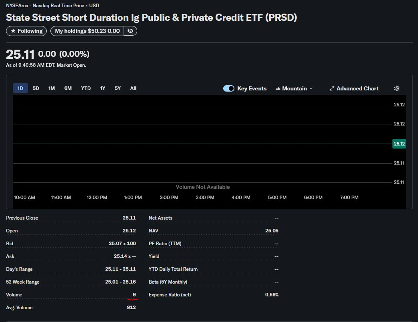Open chart settings gear icon
The image size is (418, 322).
tap(397, 88)
